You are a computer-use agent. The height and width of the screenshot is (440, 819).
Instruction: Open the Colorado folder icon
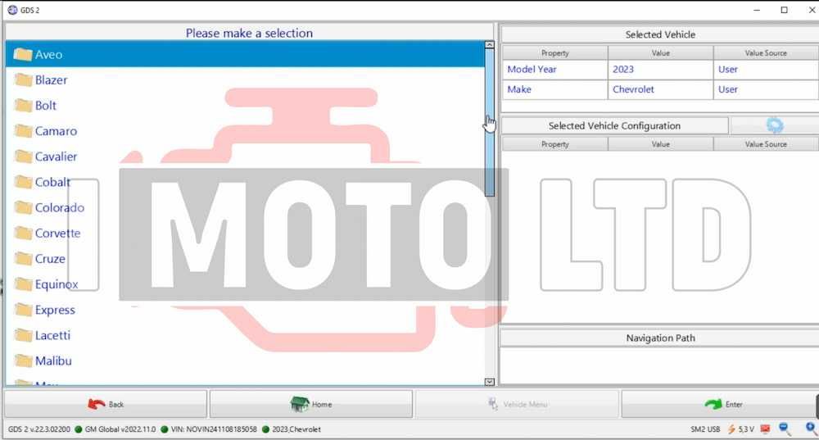[x=23, y=208]
